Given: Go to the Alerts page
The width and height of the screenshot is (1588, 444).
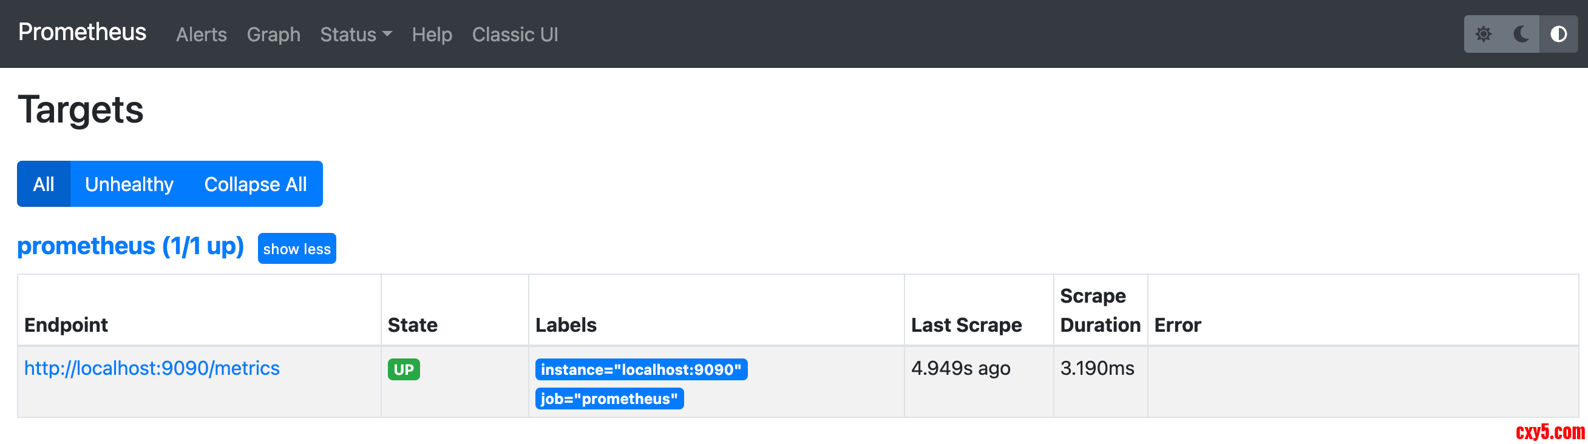Looking at the screenshot, I should point(201,35).
